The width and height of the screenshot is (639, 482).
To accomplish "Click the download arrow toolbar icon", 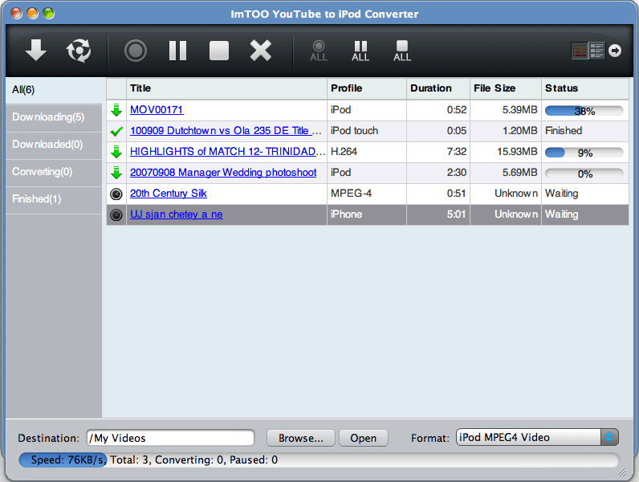I will [36, 51].
